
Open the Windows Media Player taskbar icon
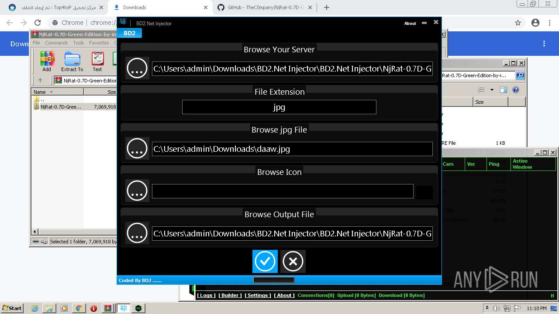tap(64, 308)
